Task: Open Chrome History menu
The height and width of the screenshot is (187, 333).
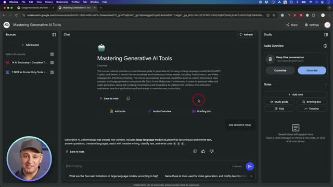Action: (x=49, y=2)
